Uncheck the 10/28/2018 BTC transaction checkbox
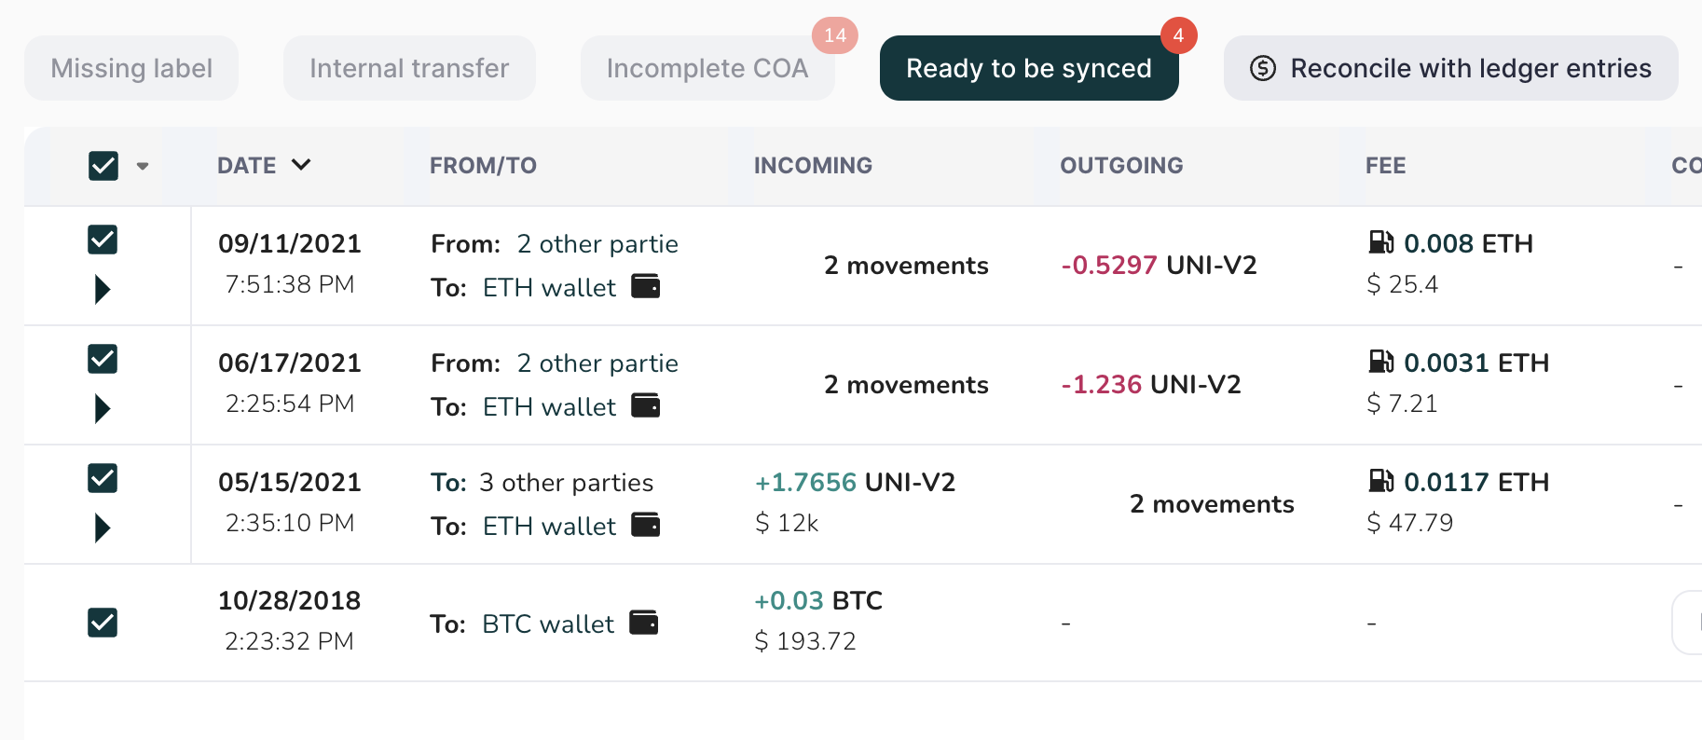 pos(103,623)
